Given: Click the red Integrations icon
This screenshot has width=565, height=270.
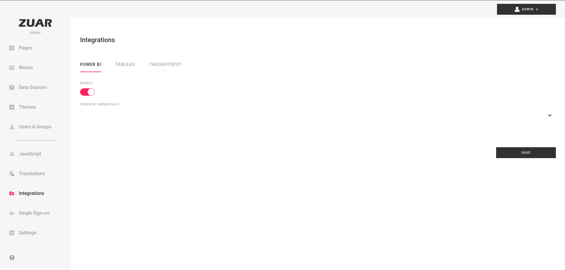Looking at the screenshot, I should [x=12, y=193].
